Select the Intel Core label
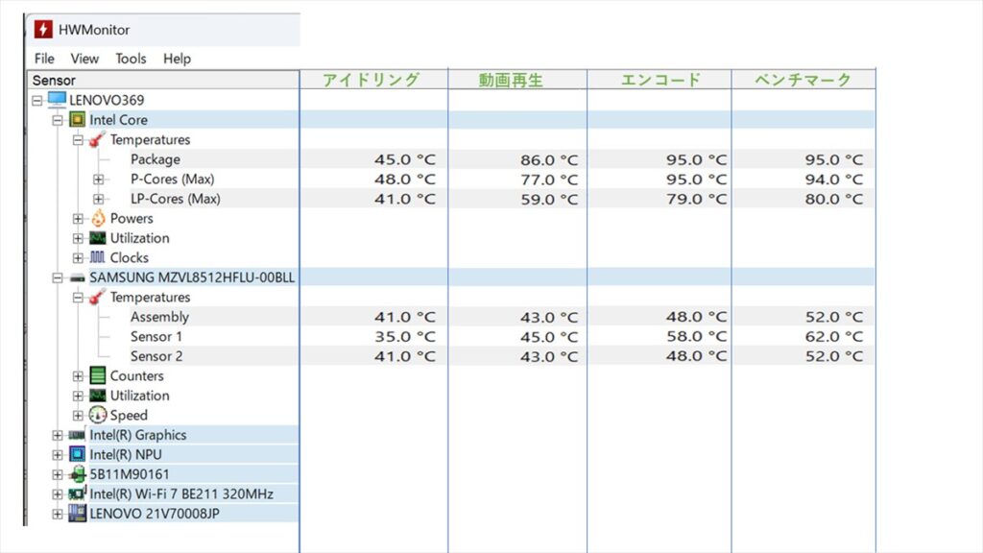This screenshot has width=983, height=553. [x=118, y=120]
